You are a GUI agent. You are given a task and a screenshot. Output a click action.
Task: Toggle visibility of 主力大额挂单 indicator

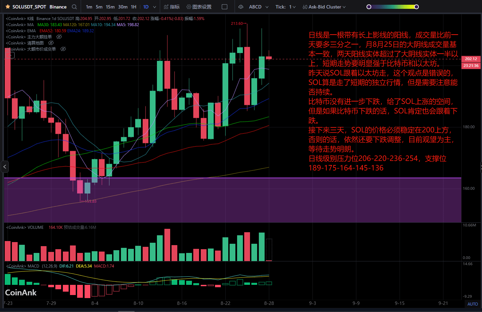[x=59, y=37]
